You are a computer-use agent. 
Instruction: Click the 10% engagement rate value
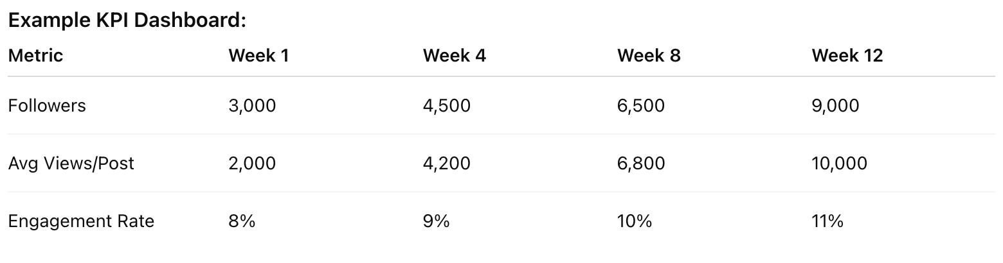(634, 222)
